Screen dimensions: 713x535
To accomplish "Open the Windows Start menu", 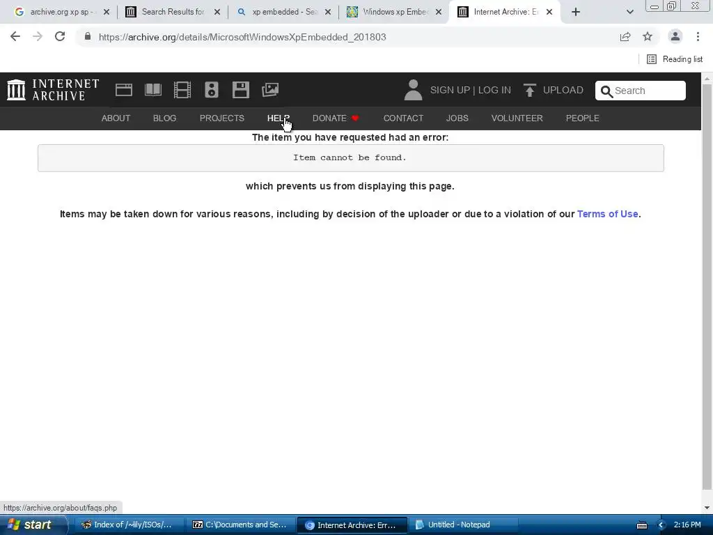I will click(x=32, y=525).
